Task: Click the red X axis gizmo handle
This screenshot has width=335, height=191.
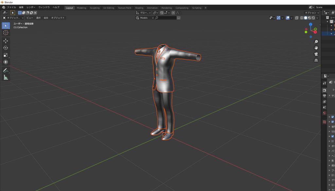Action: (x=315, y=32)
